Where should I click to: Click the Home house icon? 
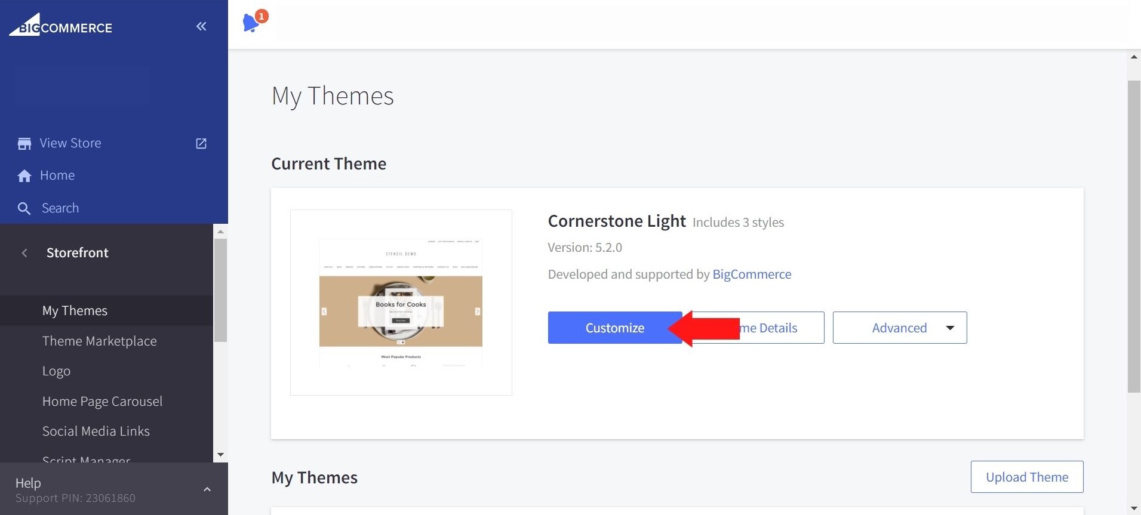pyautogui.click(x=24, y=176)
